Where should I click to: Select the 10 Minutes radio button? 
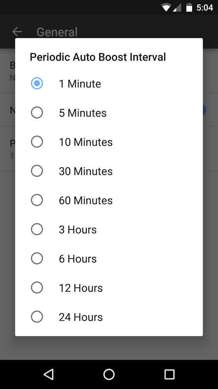point(37,142)
